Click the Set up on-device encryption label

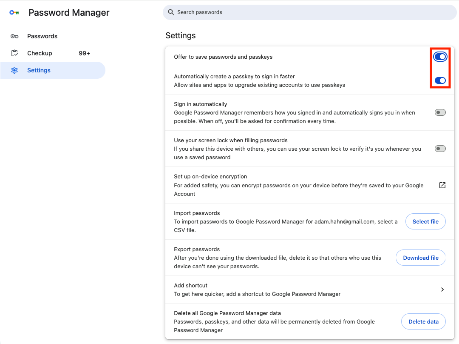(x=210, y=177)
